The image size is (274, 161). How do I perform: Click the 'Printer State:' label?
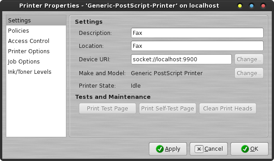pos(97,86)
